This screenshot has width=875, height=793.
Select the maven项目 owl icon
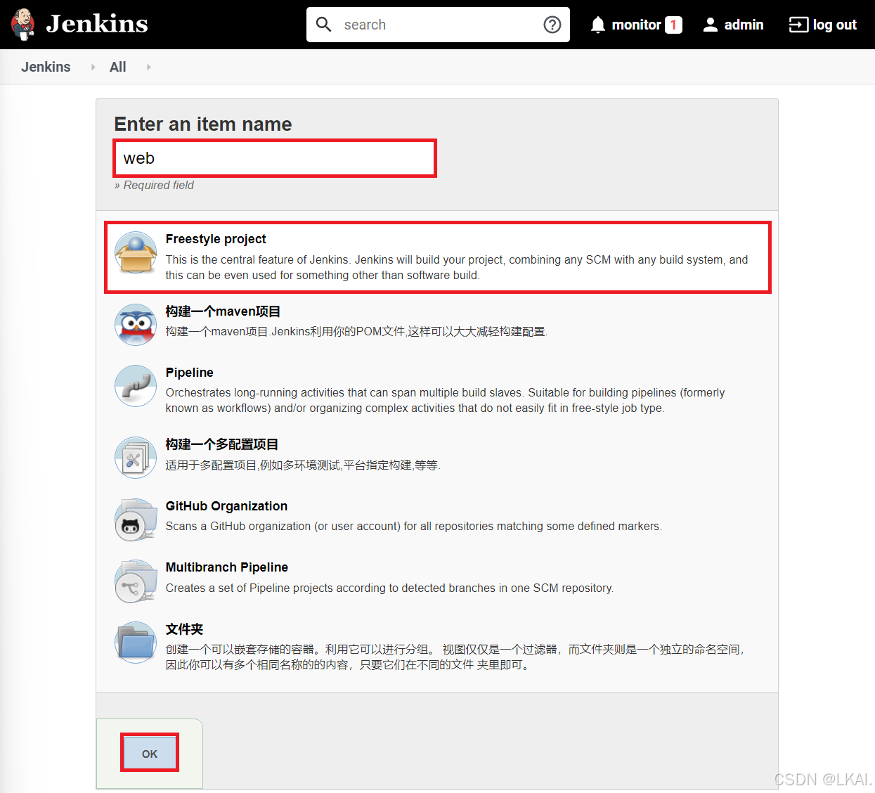(x=135, y=324)
